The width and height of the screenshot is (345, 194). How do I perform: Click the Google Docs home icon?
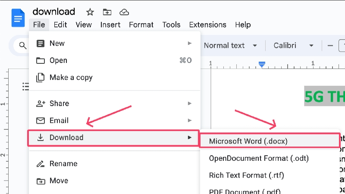(18, 18)
